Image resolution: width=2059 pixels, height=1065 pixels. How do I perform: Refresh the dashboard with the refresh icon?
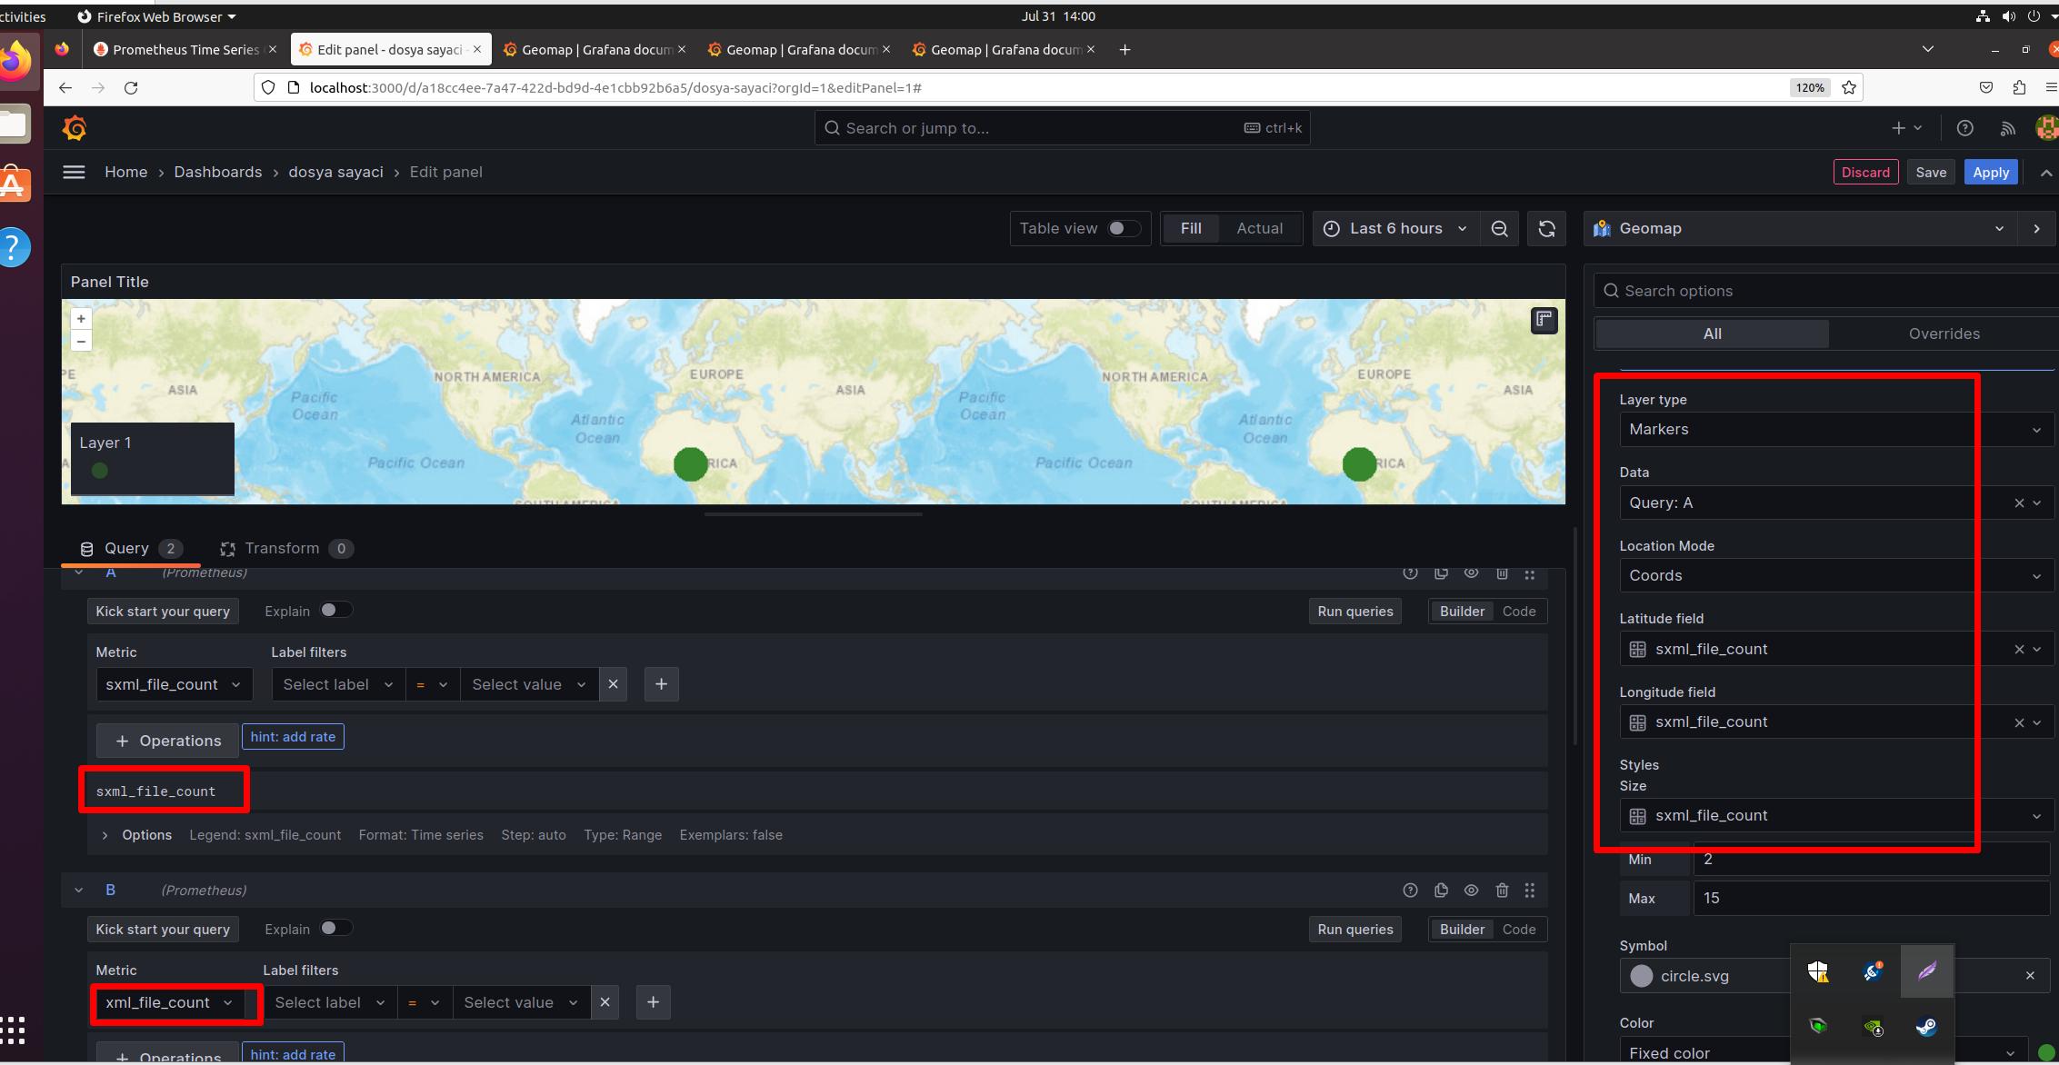point(1545,228)
